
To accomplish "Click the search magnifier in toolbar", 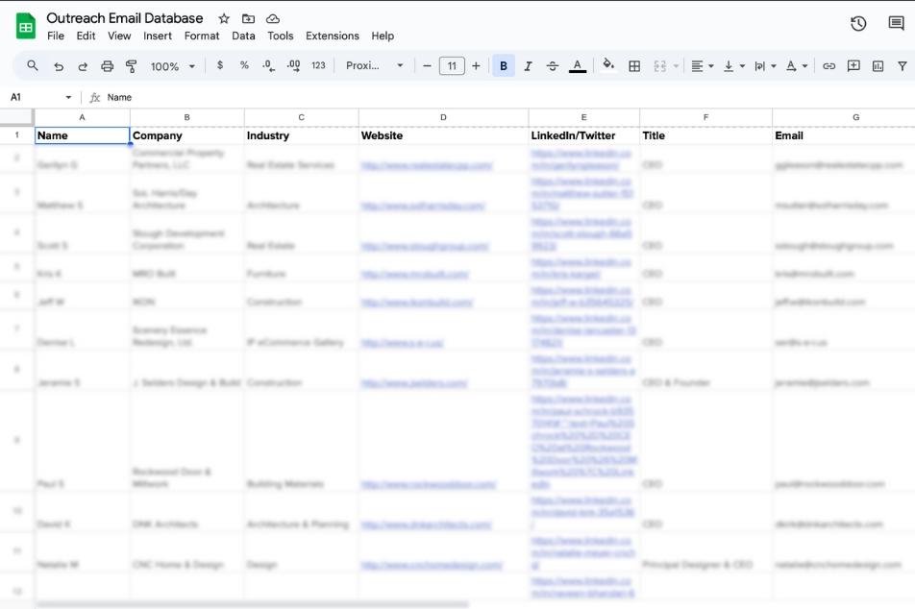I will point(33,66).
